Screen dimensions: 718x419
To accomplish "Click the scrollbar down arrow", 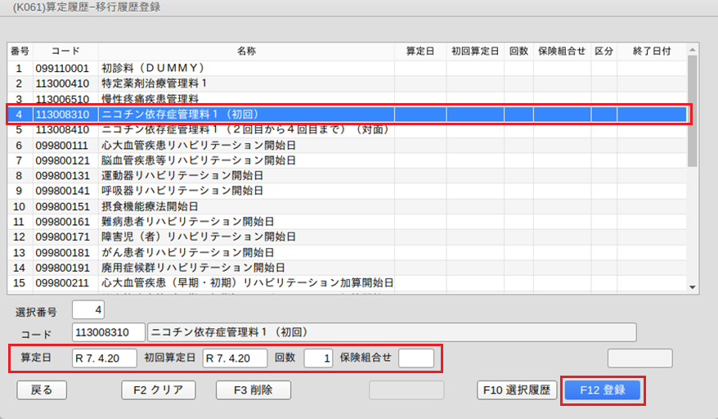I will [x=693, y=287].
